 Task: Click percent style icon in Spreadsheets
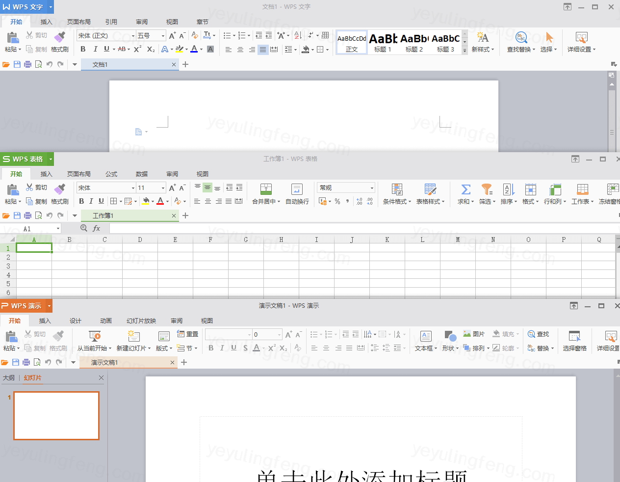(x=337, y=201)
